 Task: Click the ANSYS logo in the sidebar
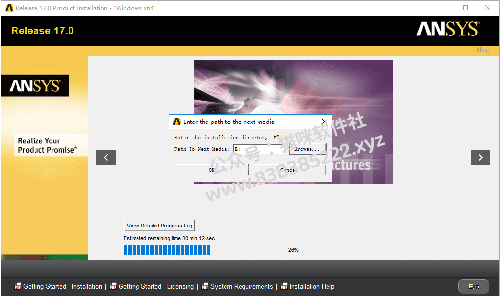click(x=35, y=86)
